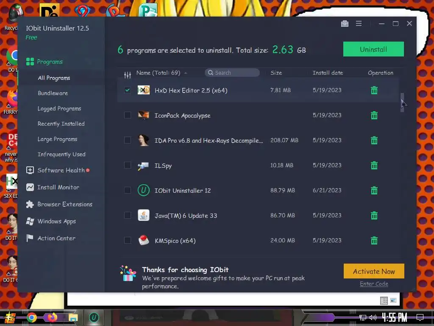The width and height of the screenshot is (434, 326).
Task: Click trash icon for HxD Hex Editor
Action: [x=374, y=90]
